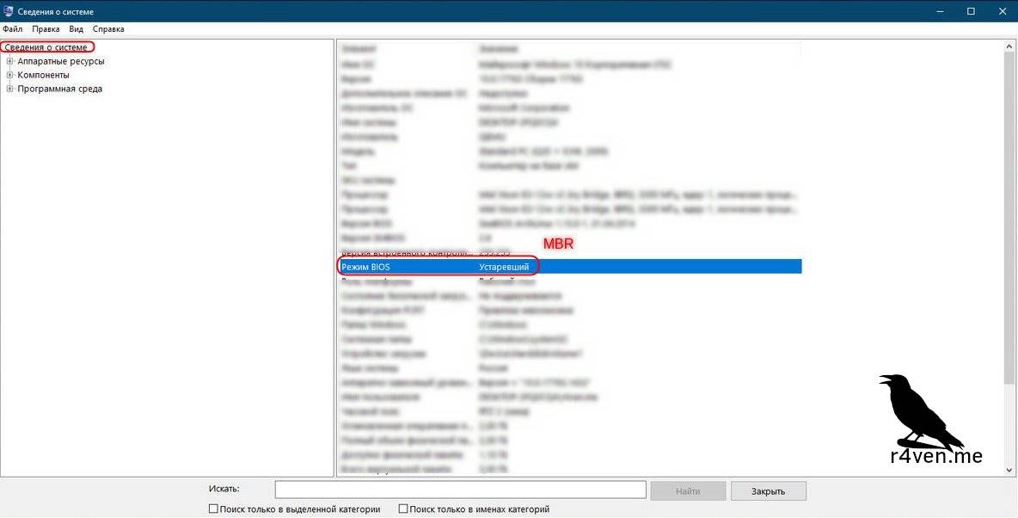Expand the Аппаратные ресурсы tree node
Screen dimensions: 1018x518
coord(10,61)
